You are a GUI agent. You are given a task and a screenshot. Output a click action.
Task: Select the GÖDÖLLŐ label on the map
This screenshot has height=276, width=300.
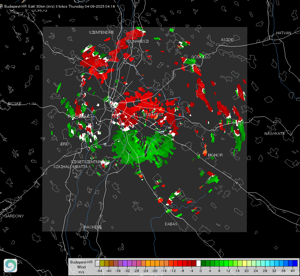coord(201,57)
